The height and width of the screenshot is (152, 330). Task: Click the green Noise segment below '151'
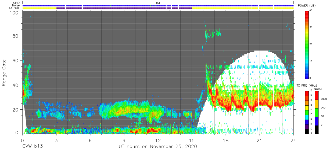pyautogui.click(x=150, y=5)
